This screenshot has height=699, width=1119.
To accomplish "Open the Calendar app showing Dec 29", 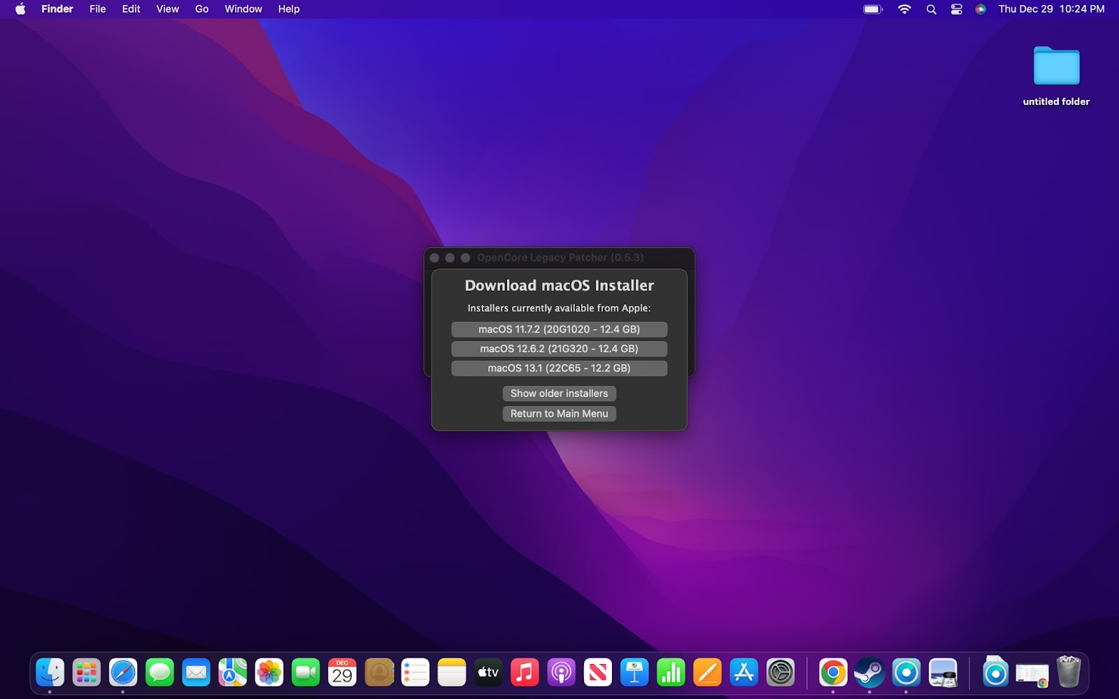I will pos(342,672).
